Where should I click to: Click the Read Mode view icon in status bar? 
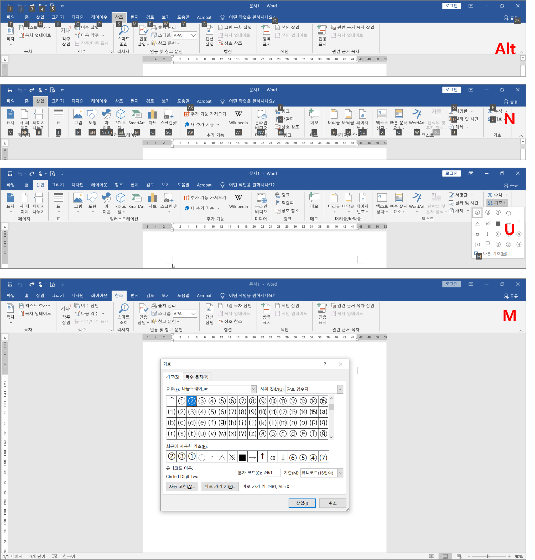[432, 556]
